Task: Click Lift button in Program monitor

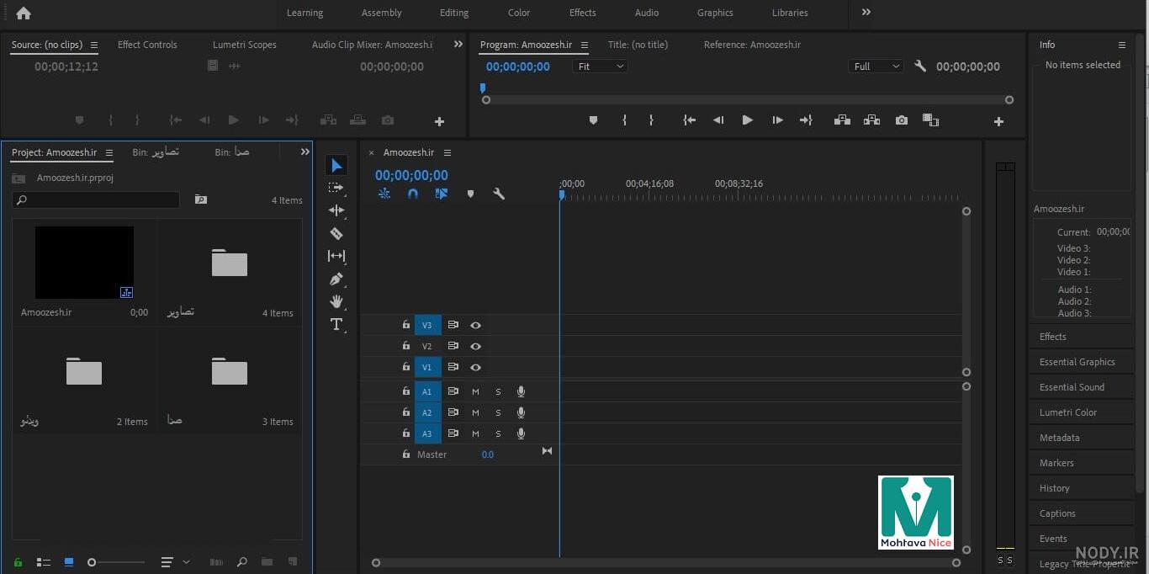Action: tap(842, 120)
